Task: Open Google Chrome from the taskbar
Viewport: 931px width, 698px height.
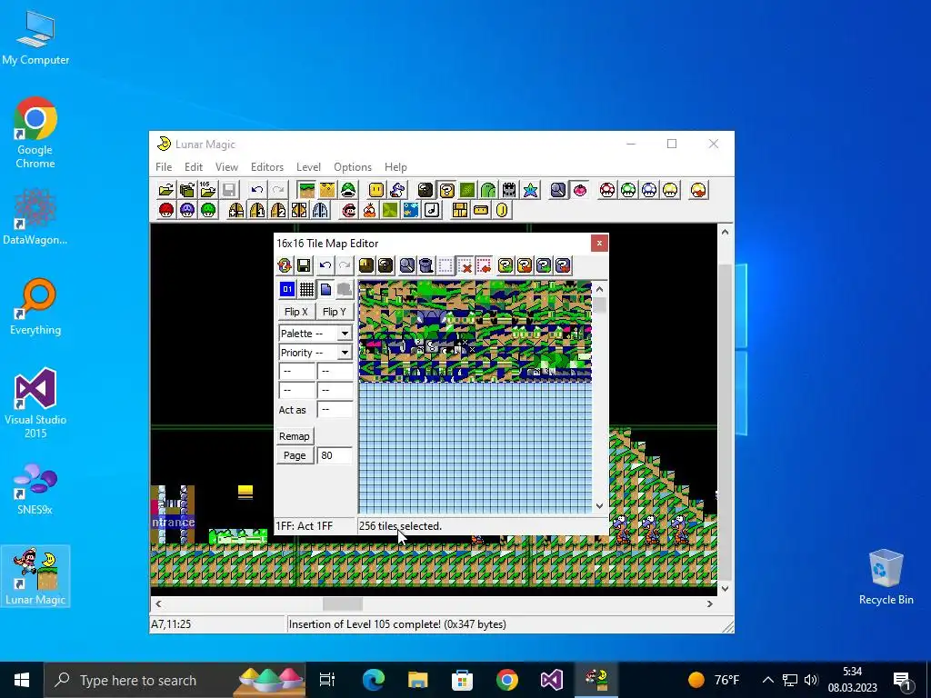Action: [x=507, y=680]
